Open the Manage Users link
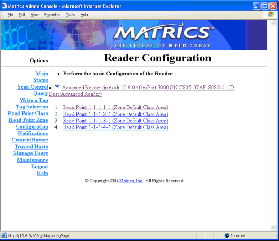279x241 pixels. 30,153
